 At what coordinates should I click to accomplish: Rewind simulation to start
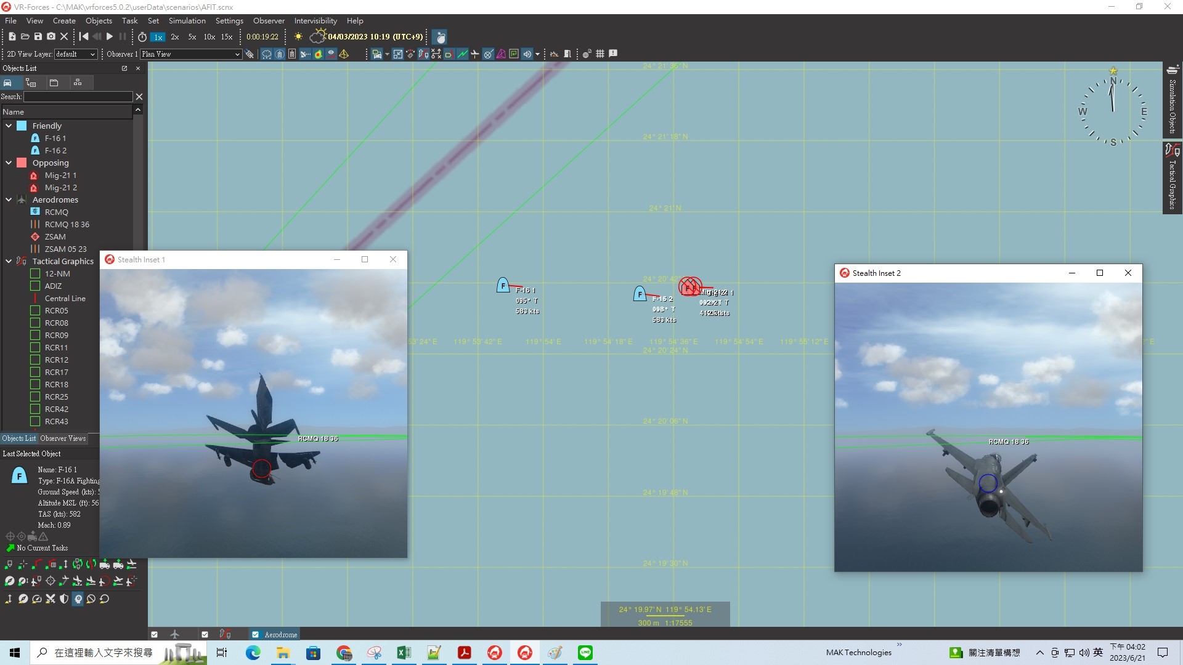(84, 37)
